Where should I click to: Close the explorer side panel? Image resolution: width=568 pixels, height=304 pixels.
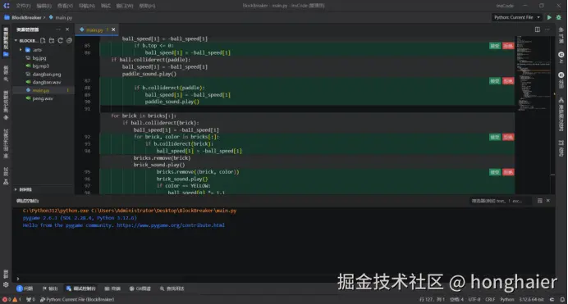pos(67,29)
